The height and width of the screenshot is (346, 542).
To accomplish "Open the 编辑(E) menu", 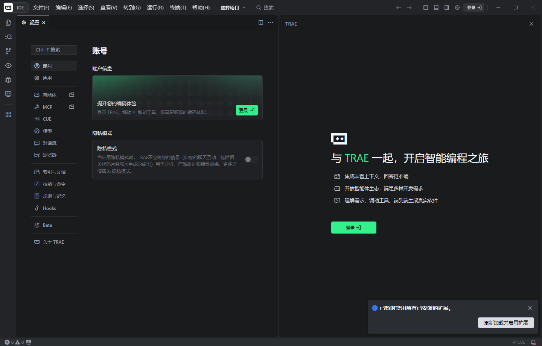I will tap(64, 8).
